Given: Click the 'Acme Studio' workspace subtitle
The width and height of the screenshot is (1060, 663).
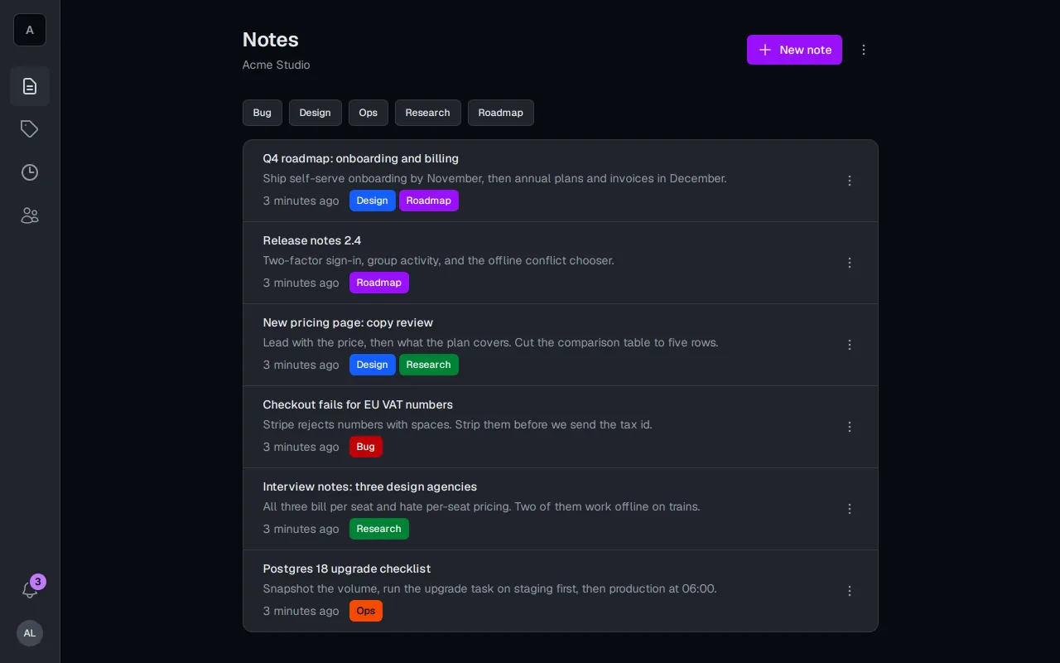Looking at the screenshot, I should click(x=277, y=65).
